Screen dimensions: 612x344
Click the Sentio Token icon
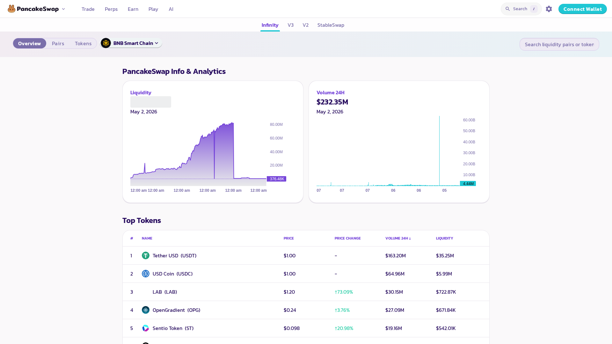click(x=146, y=328)
